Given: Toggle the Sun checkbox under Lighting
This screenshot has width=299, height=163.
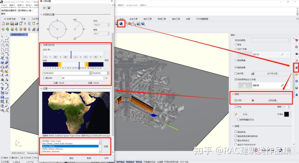Looking at the screenshot, I should tap(236, 100).
